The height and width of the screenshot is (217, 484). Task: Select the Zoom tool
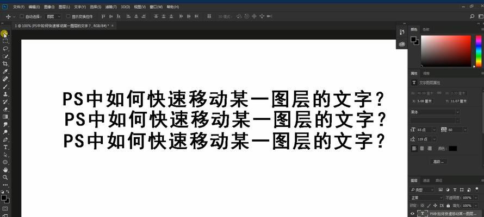tap(5, 177)
